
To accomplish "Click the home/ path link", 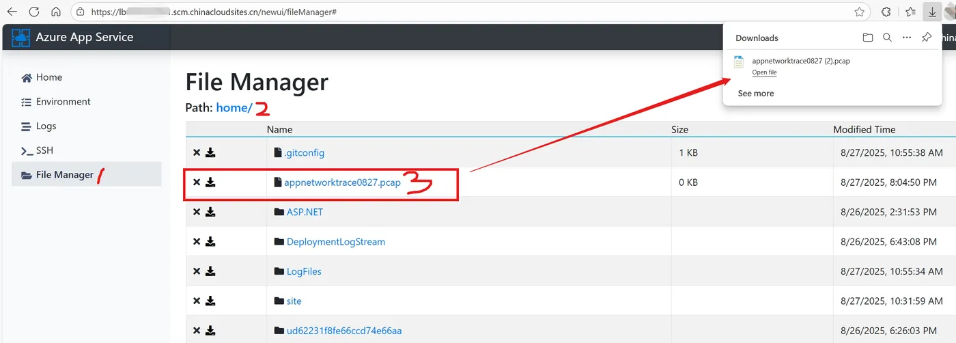I will click(234, 107).
